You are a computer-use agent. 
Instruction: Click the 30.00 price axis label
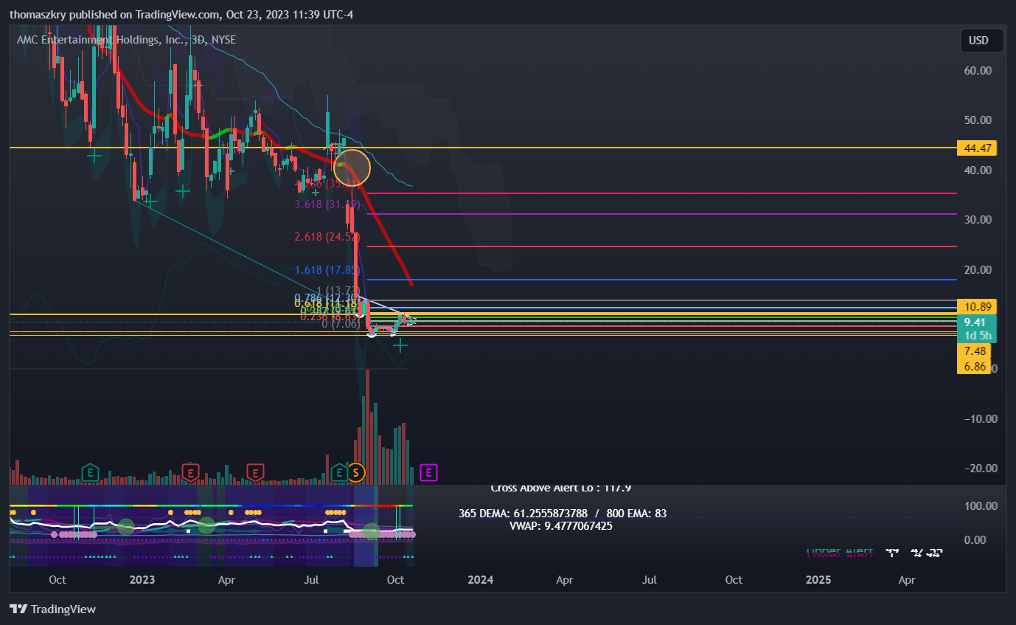(x=978, y=220)
